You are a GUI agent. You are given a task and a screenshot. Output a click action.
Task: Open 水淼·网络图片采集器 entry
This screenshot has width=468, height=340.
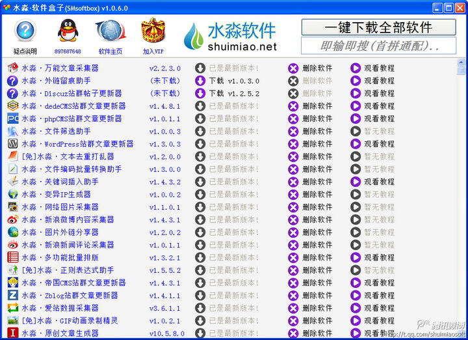tap(60, 207)
